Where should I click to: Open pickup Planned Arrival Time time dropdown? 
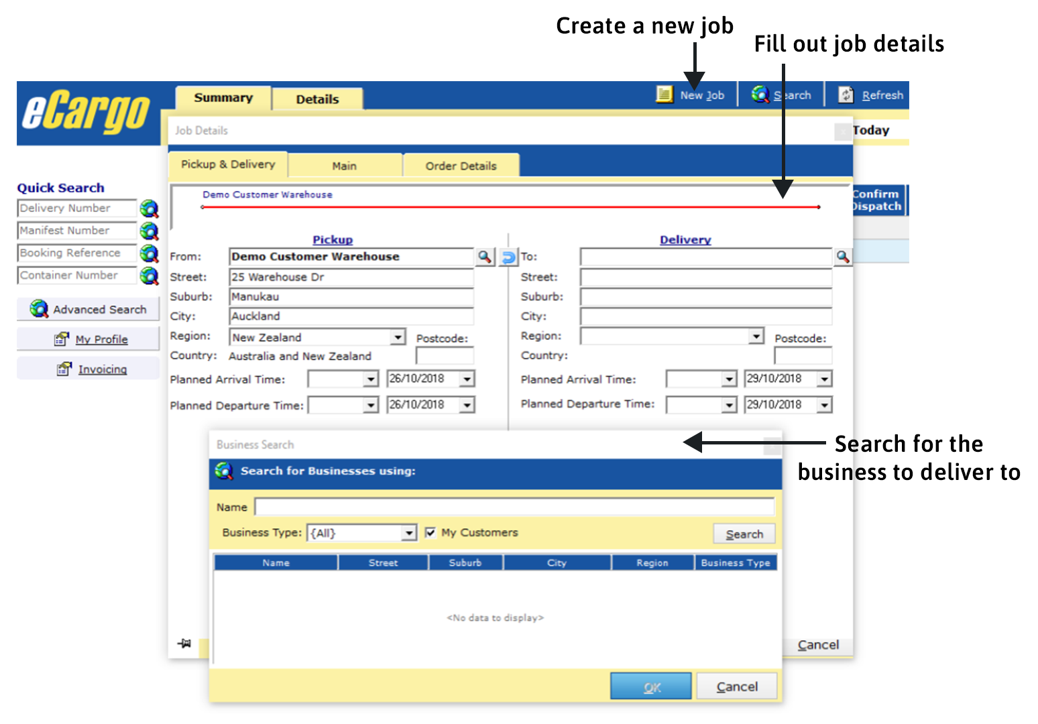[371, 379]
